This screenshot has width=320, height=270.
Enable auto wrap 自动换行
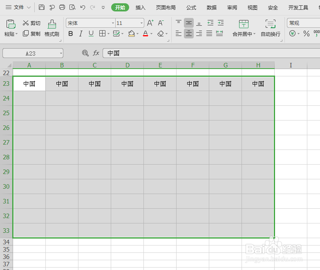point(271,28)
